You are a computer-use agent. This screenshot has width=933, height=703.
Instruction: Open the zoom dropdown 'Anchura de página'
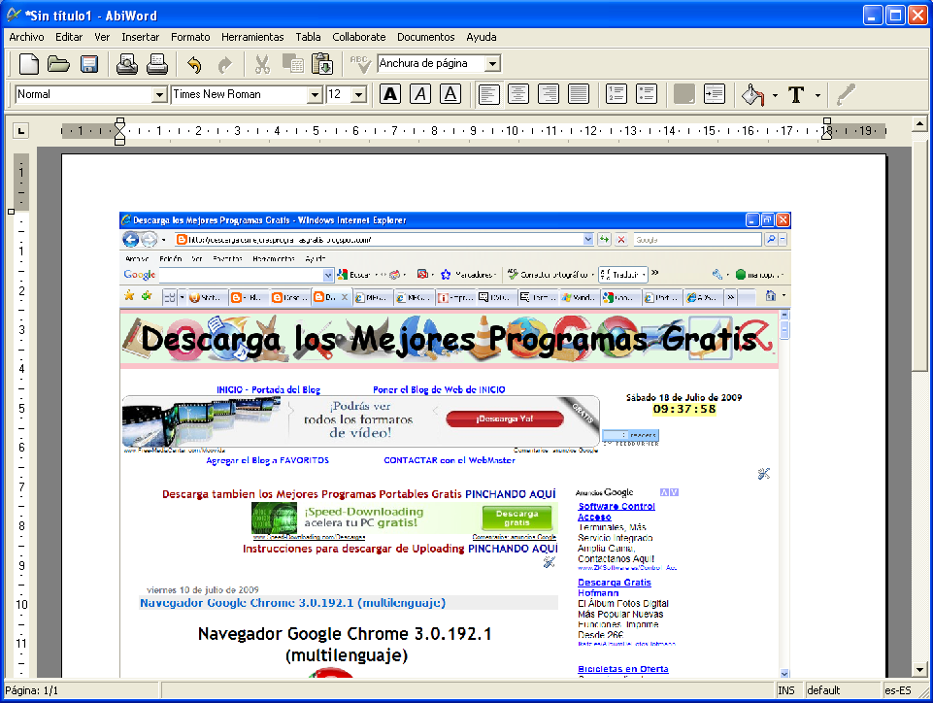pyautogui.click(x=492, y=64)
